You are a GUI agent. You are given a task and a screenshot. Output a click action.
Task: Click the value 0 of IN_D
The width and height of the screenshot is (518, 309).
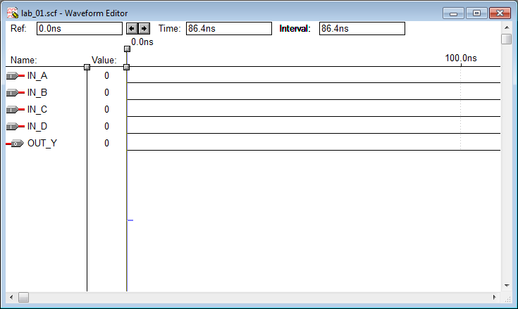pos(106,126)
